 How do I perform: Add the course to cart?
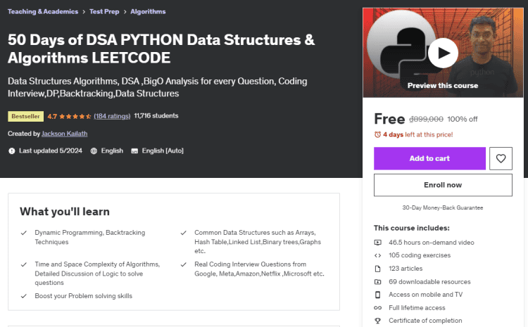[429, 158]
